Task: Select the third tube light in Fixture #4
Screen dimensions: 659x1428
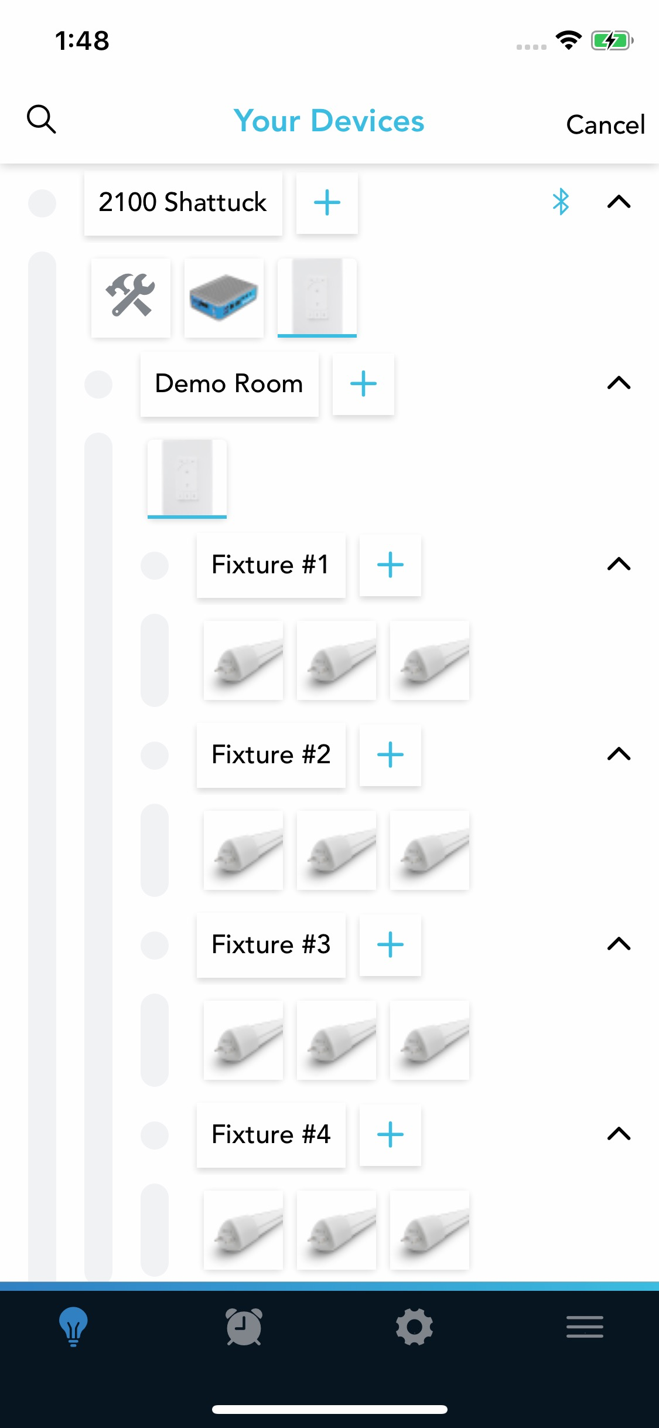Action: [429, 1230]
